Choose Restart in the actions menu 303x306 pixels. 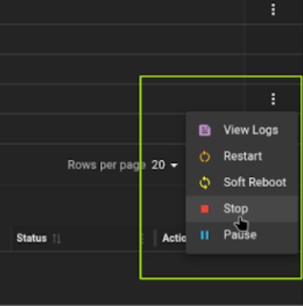pos(242,156)
